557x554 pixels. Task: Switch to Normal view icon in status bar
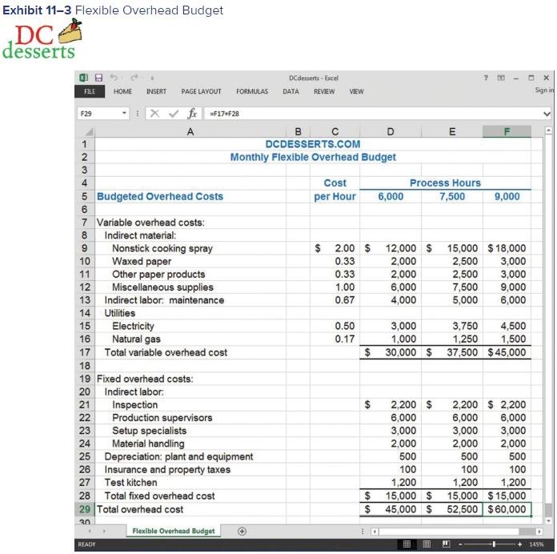[407, 544]
